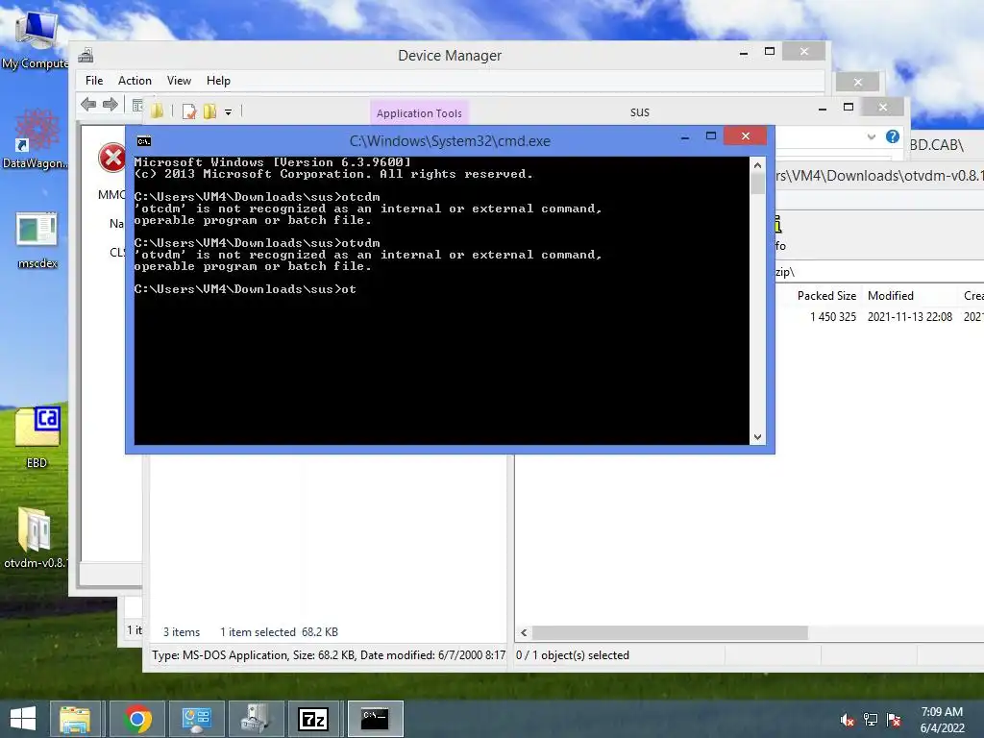Click the 7-Zip address path field

coord(878,272)
